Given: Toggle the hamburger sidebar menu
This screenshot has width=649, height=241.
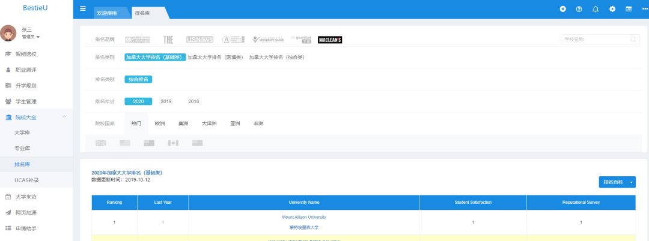Looking at the screenshot, I should click(83, 8).
